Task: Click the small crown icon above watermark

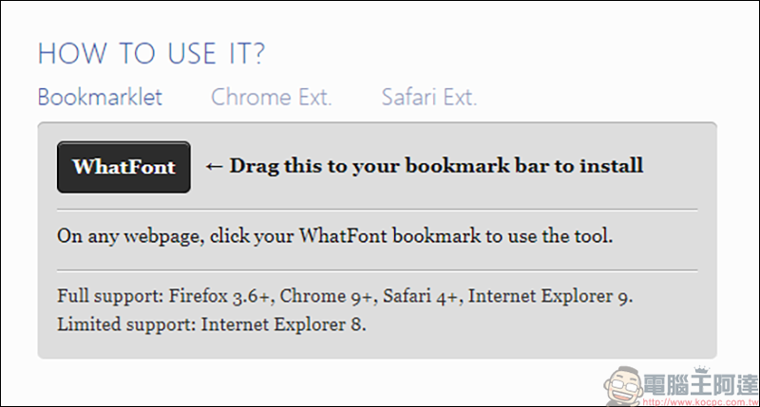Action: coord(701,370)
